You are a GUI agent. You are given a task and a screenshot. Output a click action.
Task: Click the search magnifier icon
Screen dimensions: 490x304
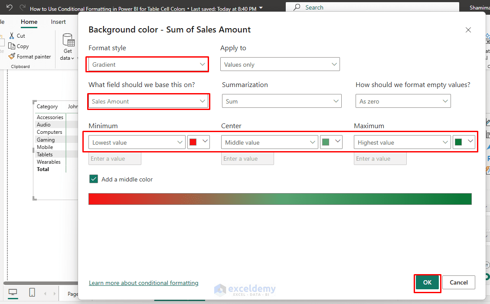pos(297,7)
